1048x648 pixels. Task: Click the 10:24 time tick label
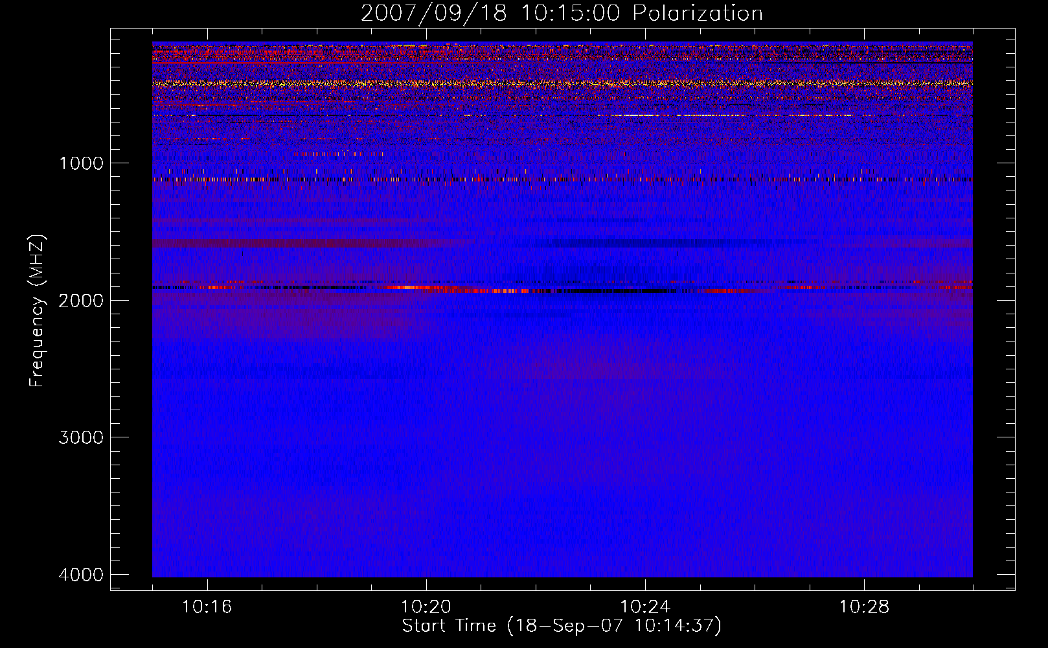645,607
